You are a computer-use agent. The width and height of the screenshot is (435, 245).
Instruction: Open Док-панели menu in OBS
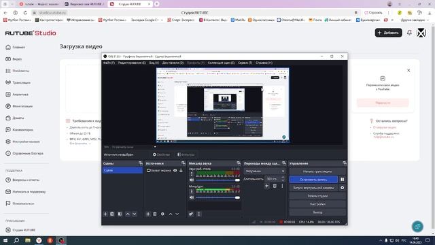173,63
